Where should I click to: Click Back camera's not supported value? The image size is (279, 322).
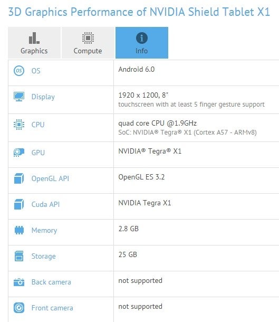click(x=140, y=281)
